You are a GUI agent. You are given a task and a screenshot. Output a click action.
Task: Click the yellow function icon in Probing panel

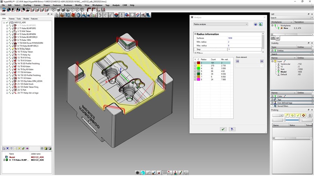point(287,115)
